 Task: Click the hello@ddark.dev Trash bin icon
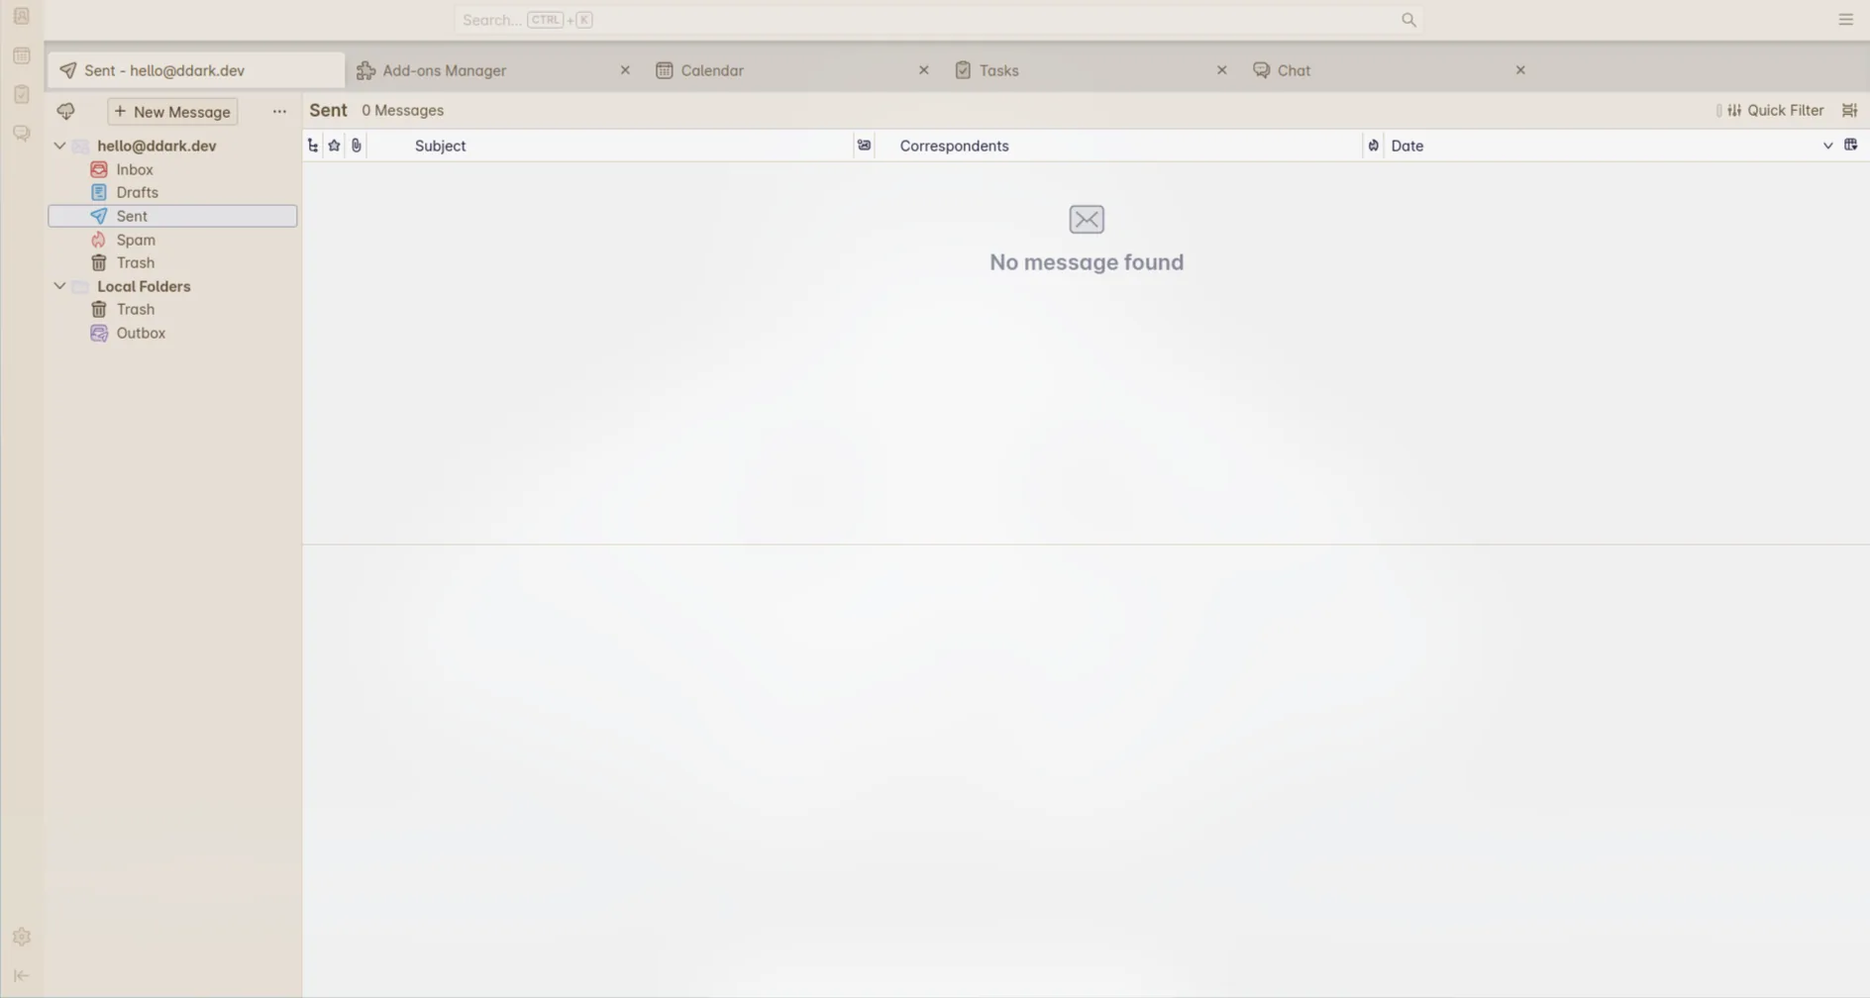point(99,262)
